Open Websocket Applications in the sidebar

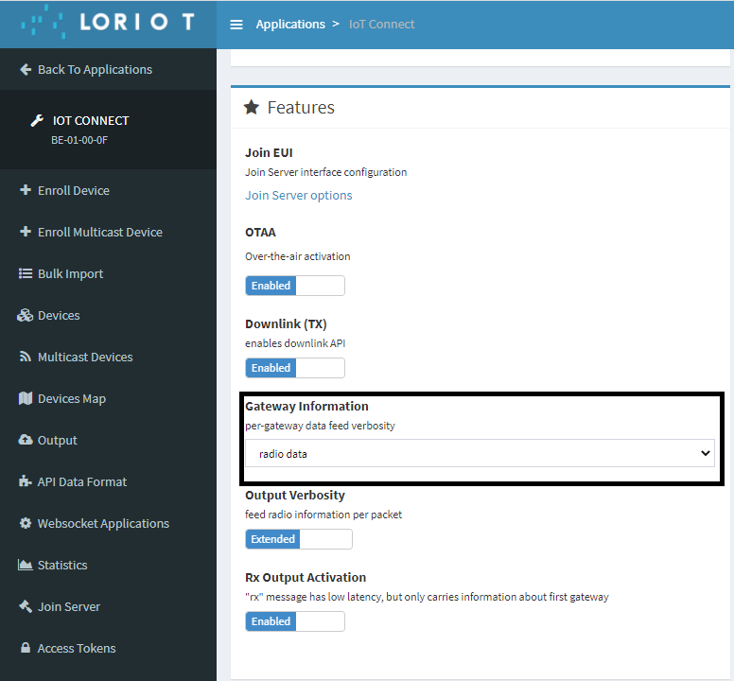pyautogui.click(x=108, y=524)
